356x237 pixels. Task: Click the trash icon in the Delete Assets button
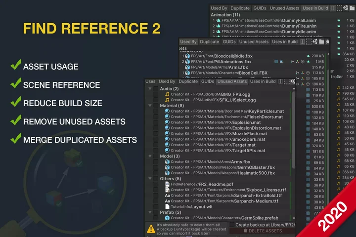pyautogui.click(x=245, y=231)
